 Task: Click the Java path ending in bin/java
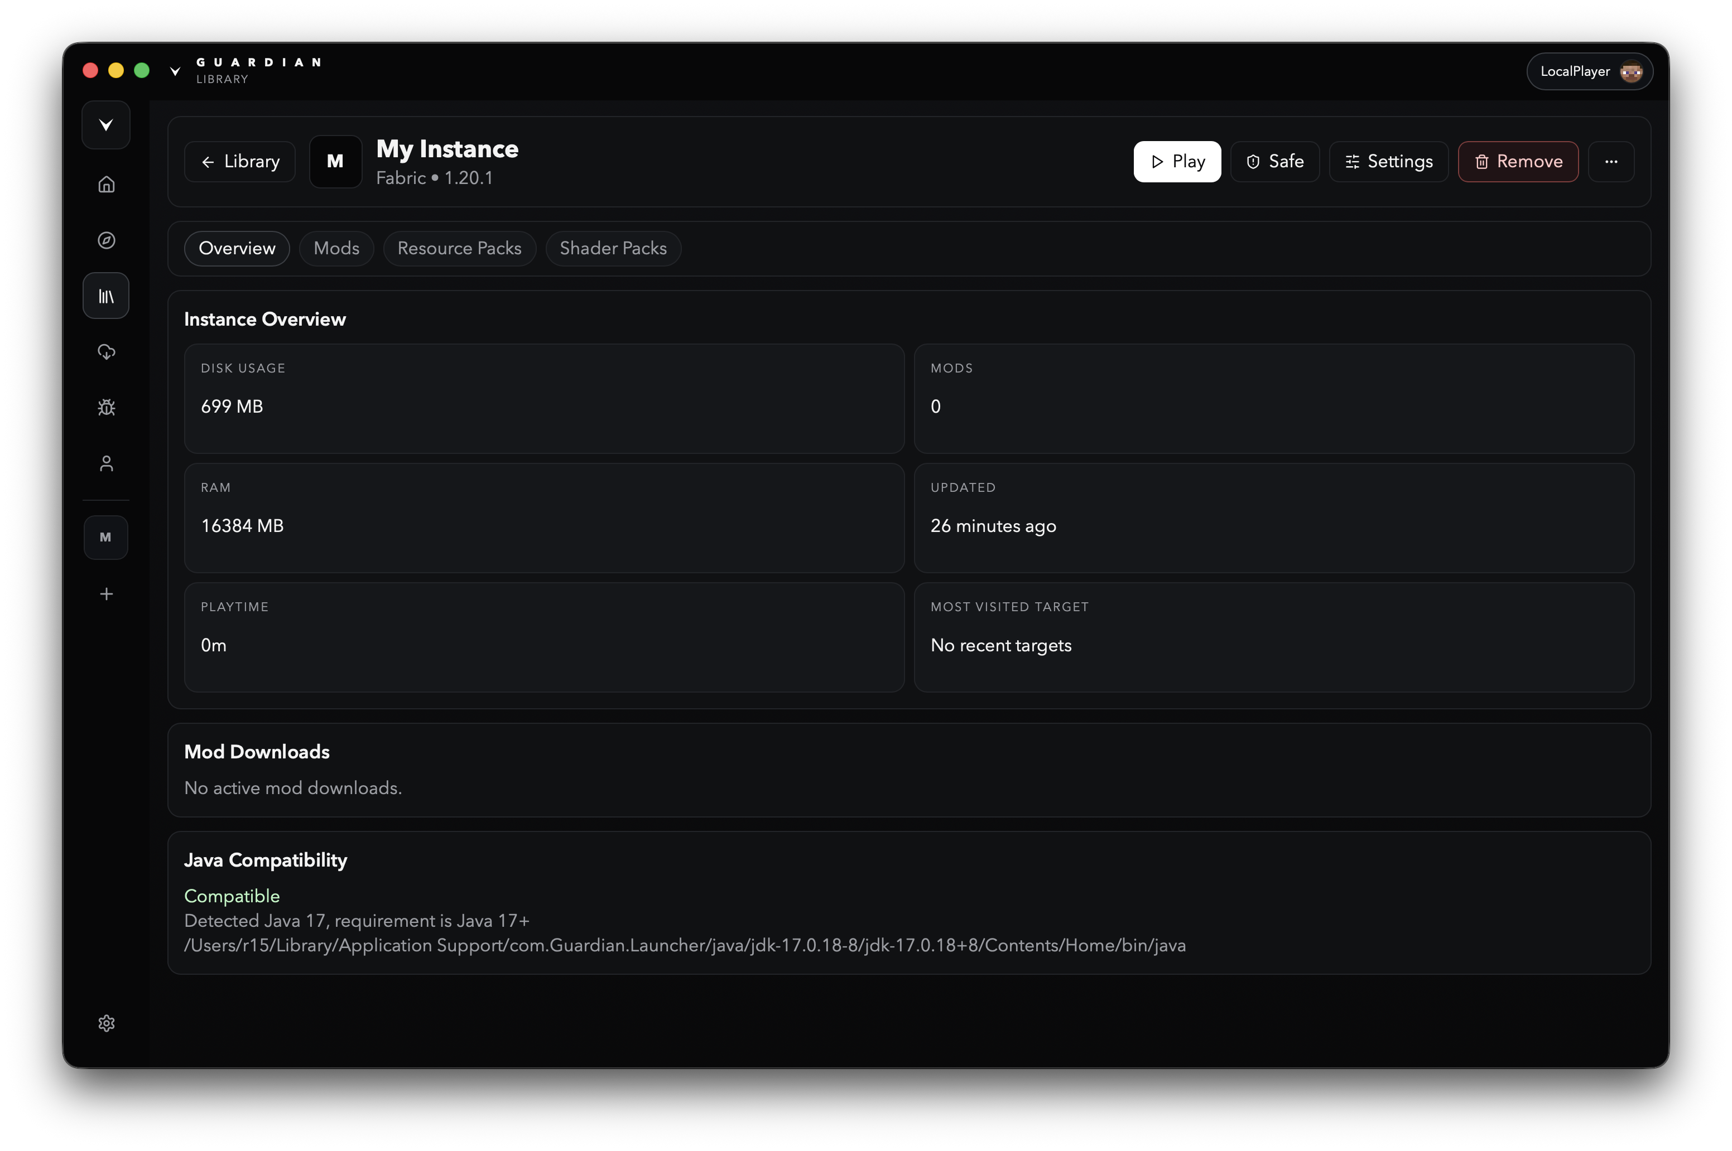pos(685,945)
